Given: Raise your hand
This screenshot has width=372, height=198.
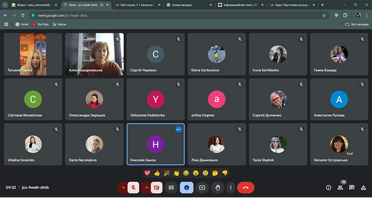Looking at the screenshot, I should click(217, 188).
